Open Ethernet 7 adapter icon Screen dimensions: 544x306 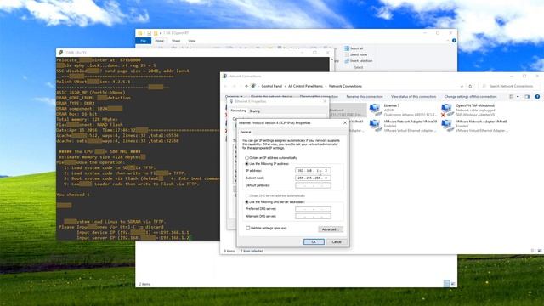[x=375, y=110]
